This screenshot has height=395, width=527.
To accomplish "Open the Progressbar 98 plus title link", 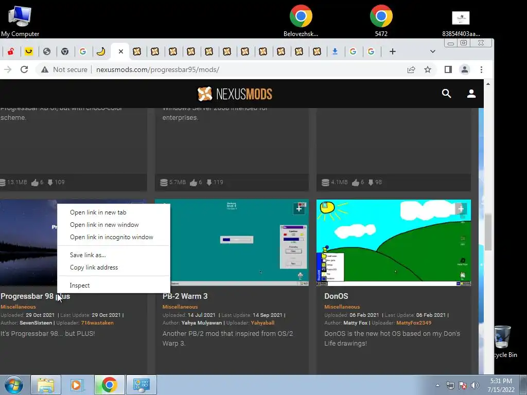I will click(36, 296).
